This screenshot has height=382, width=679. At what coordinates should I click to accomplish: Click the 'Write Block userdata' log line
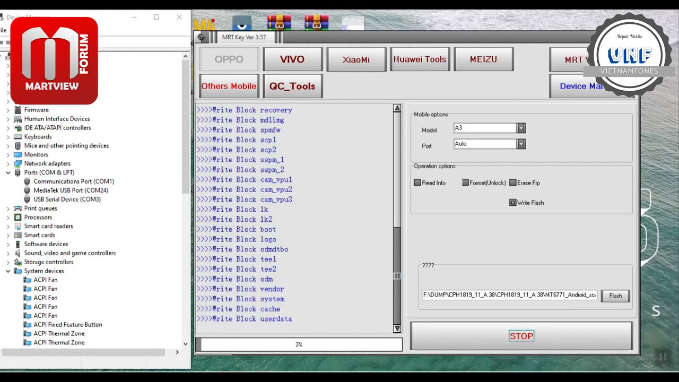click(x=245, y=319)
